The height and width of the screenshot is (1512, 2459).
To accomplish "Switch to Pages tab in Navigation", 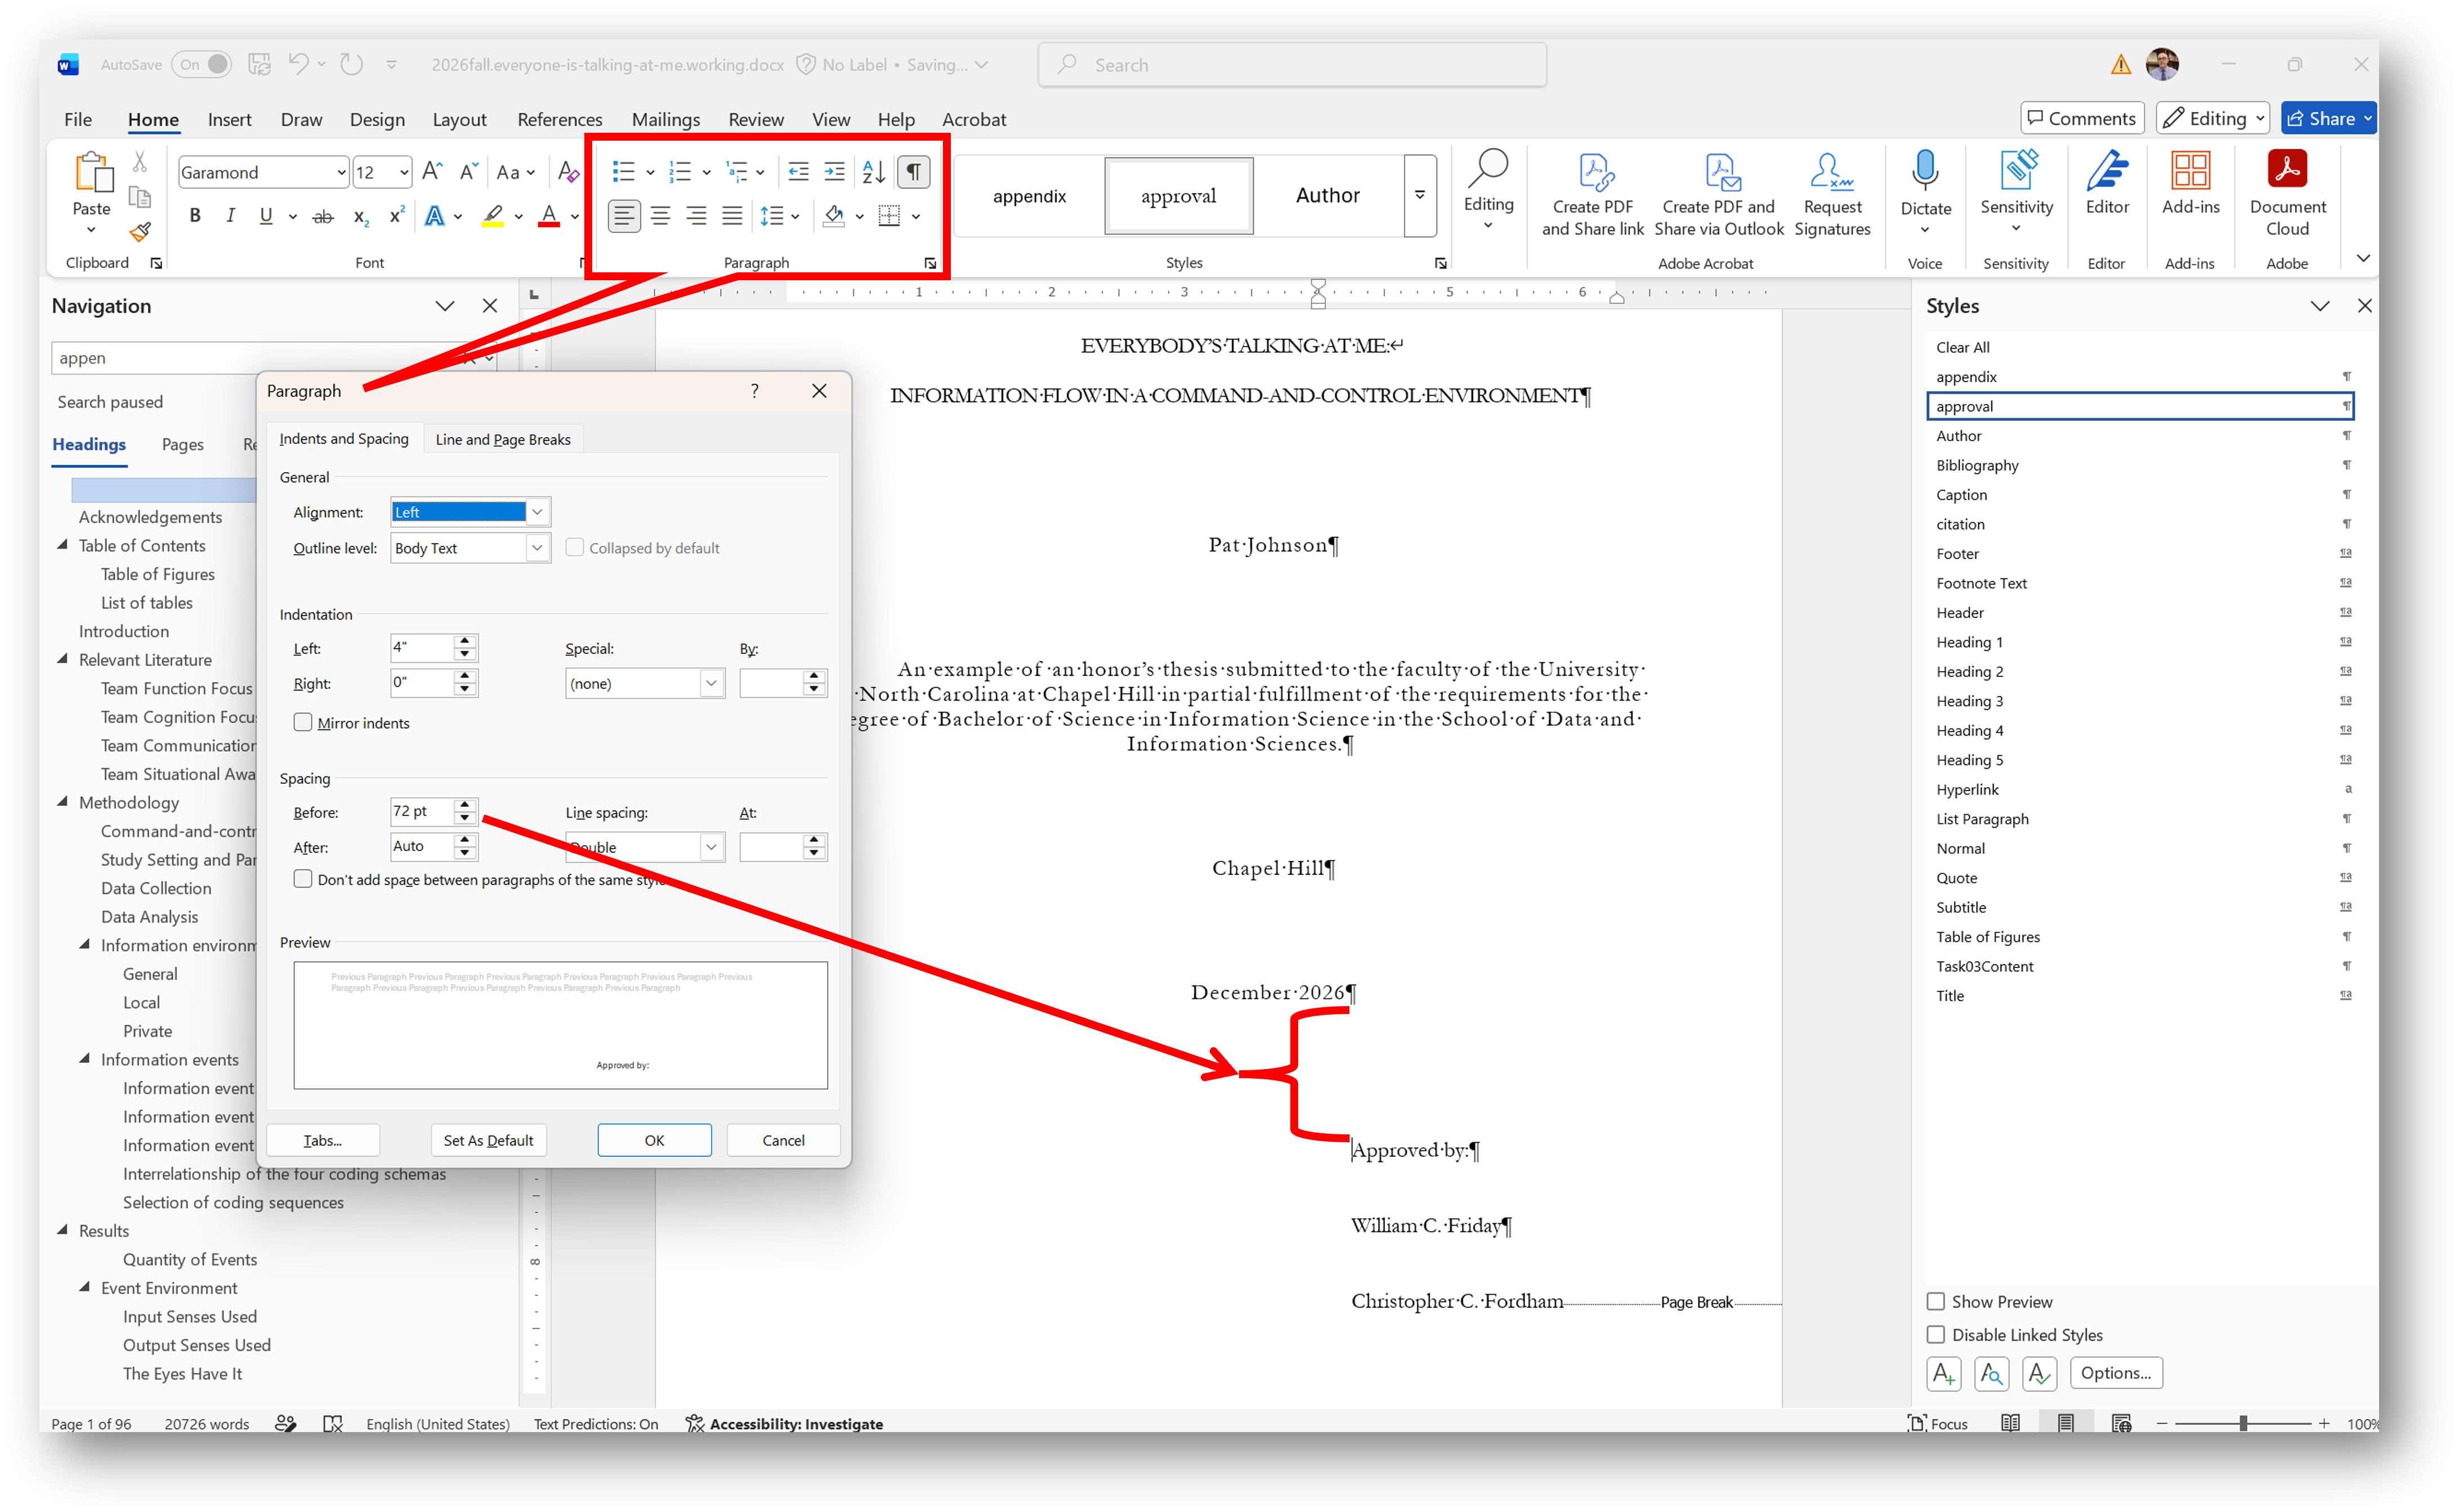I will click(182, 444).
